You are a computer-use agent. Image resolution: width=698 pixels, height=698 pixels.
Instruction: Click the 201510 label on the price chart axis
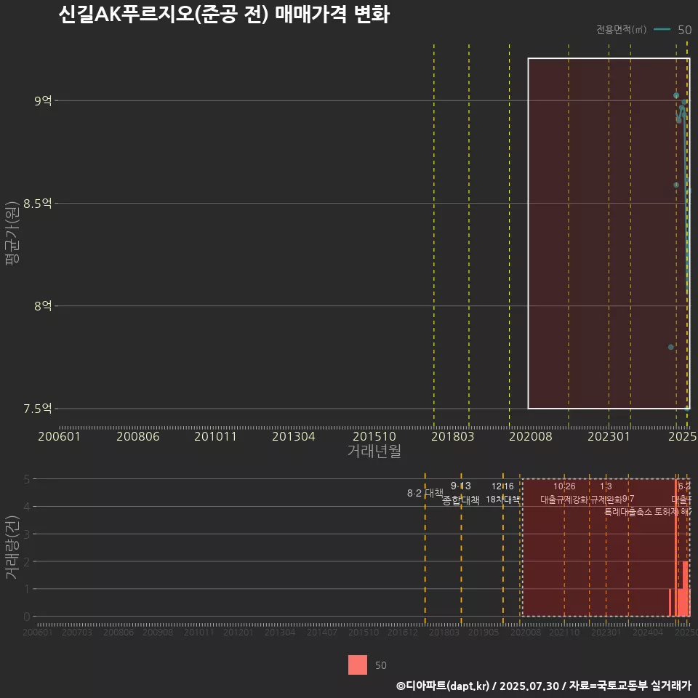(374, 436)
